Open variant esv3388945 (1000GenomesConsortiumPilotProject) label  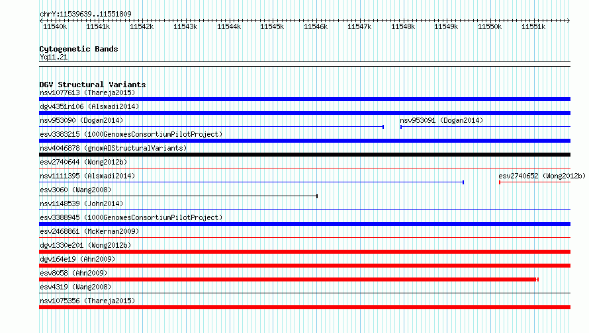[131, 217]
